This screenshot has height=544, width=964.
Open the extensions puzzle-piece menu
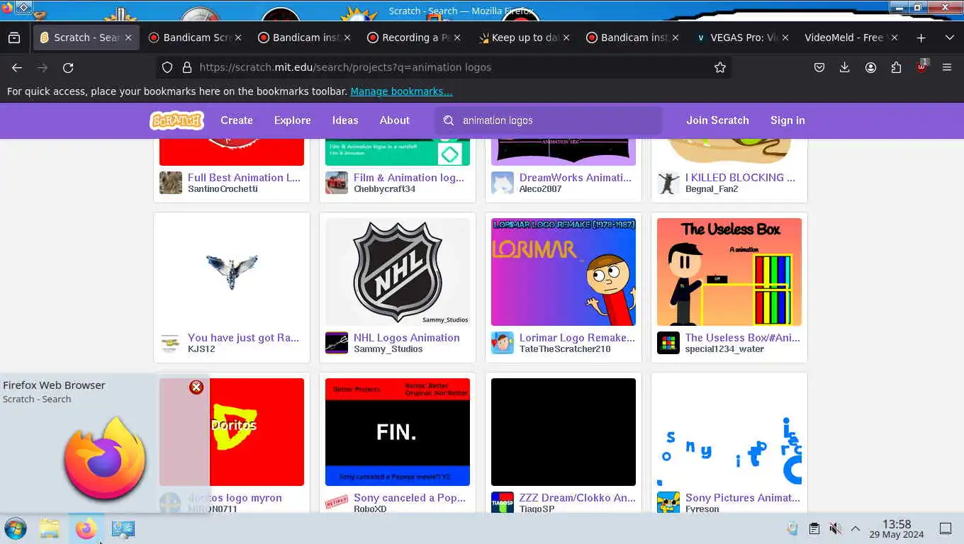[x=896, y=67]
